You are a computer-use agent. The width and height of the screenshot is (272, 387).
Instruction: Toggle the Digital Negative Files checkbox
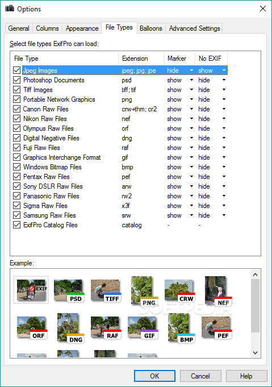click(17, 138)
